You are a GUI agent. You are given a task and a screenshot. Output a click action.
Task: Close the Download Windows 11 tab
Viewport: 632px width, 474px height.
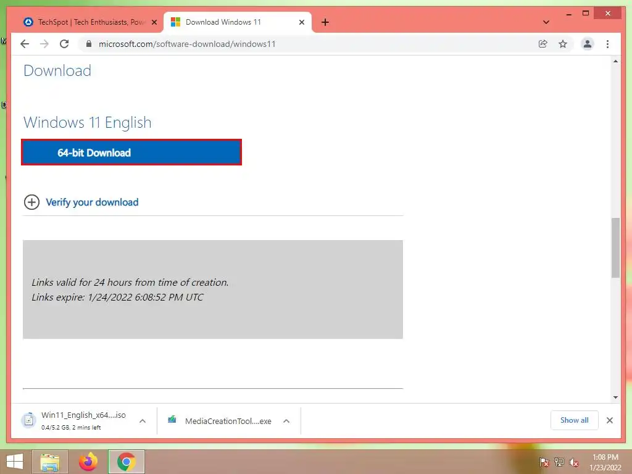(x=301, y=22)
